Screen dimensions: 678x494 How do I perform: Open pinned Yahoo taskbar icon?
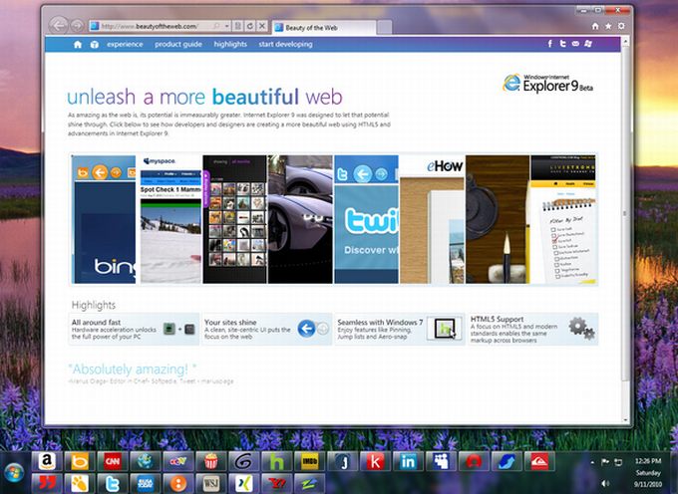(x=277, y=483)
